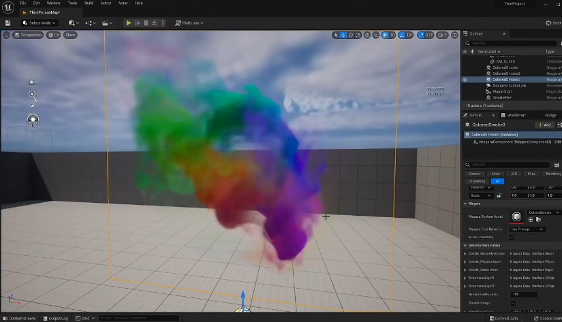Sort Outliner by Item Label
This screenshot has height=322, width=562.
click(x=488, y=52)
